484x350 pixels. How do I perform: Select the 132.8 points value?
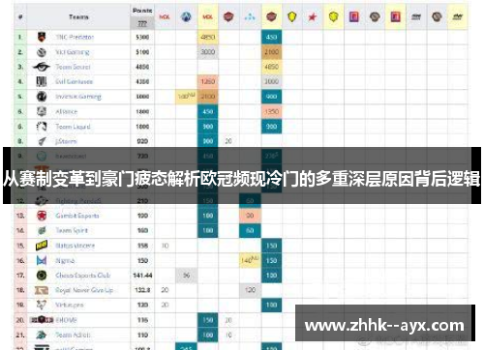[x=142, y=290]
